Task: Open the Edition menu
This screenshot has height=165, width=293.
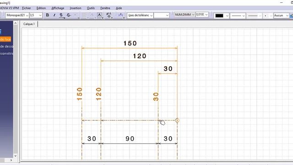Action: (x=41, y=8)
